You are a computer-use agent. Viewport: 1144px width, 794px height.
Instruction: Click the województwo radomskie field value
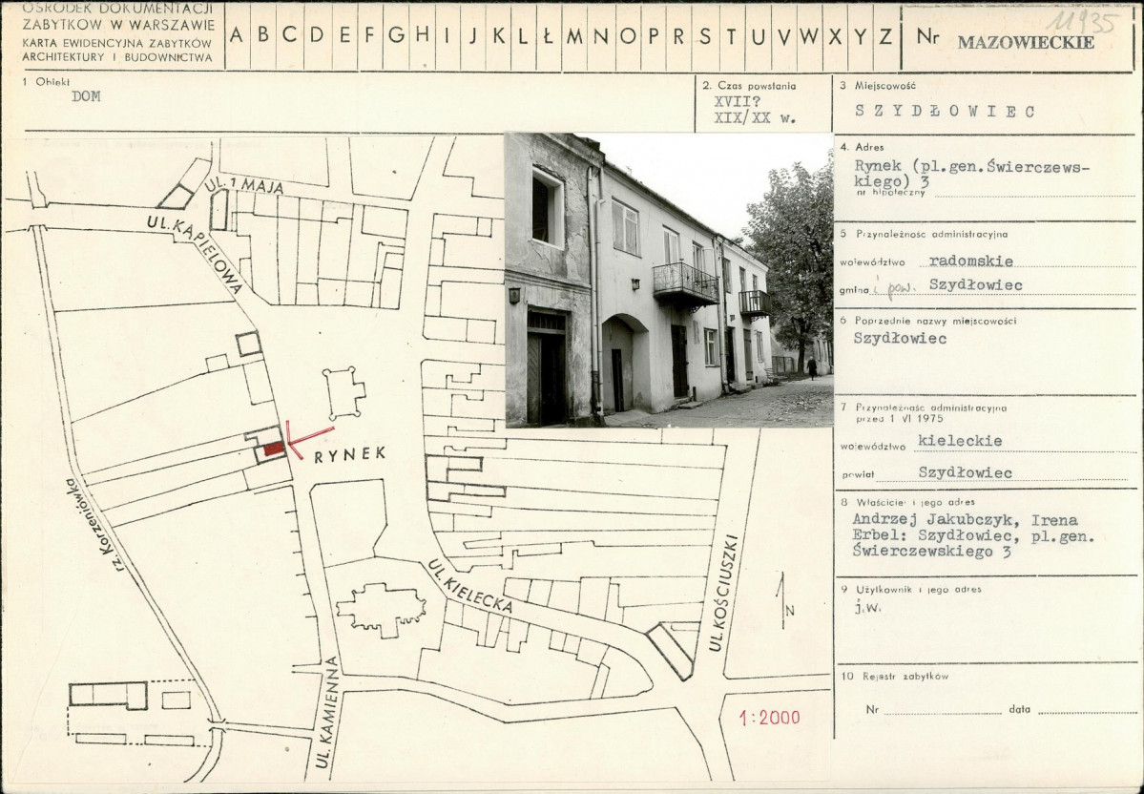coord(971,261)
